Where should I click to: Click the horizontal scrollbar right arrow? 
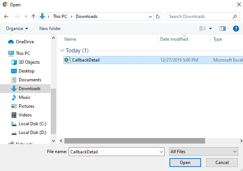[241, 141]
